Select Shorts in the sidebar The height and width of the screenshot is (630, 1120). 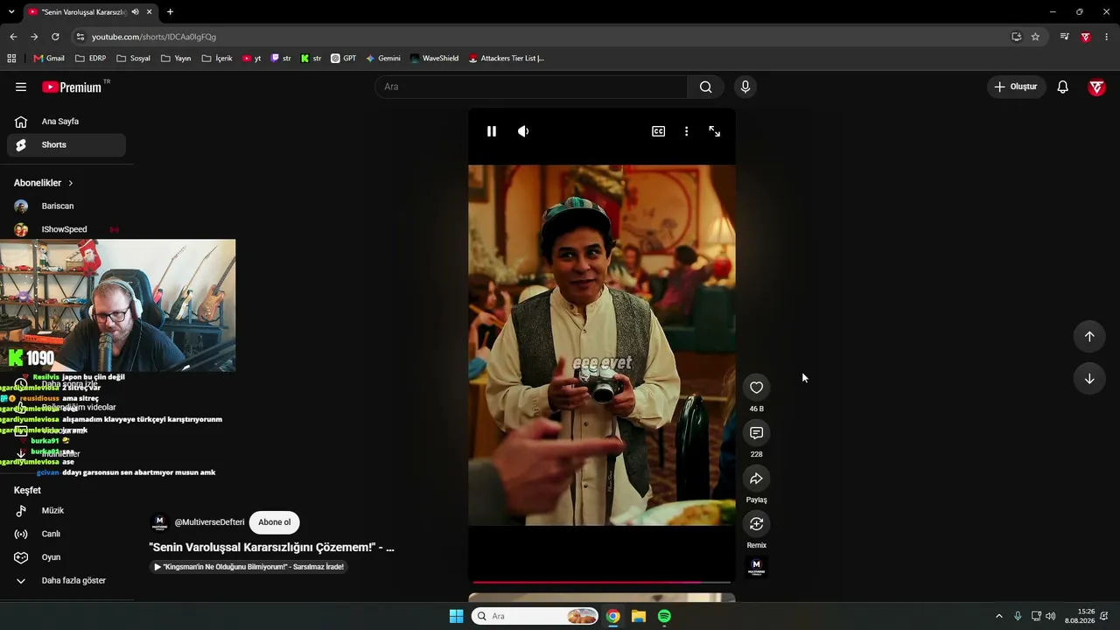point(66,145)
